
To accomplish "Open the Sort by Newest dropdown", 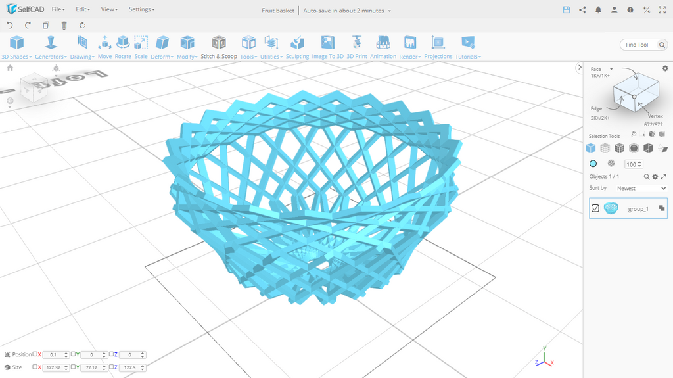I will [641, 188].
